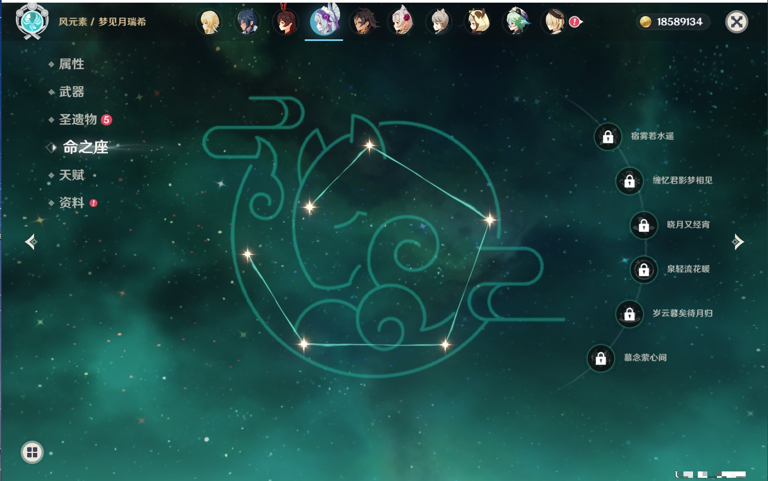The width and height of the screenshot is (768, 481).
Task: Click the red alert badge on 资料
Action: [94, 203]
